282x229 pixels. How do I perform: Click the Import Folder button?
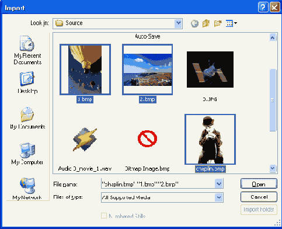(259, 210)
